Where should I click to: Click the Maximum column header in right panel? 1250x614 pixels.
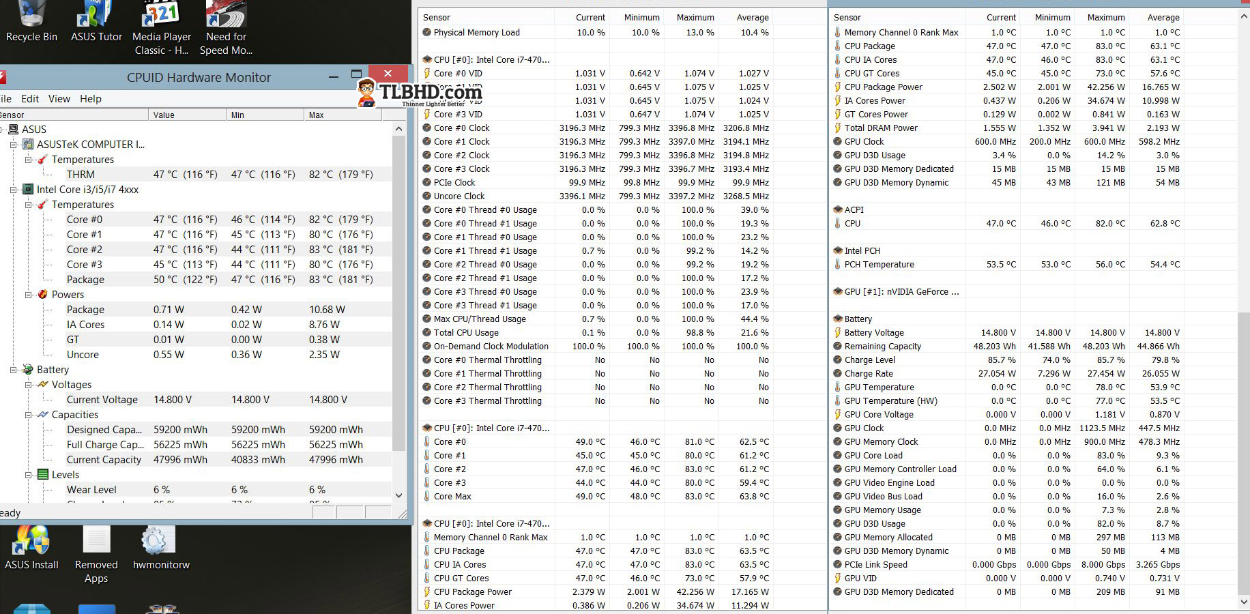[x=1101, y=17]
